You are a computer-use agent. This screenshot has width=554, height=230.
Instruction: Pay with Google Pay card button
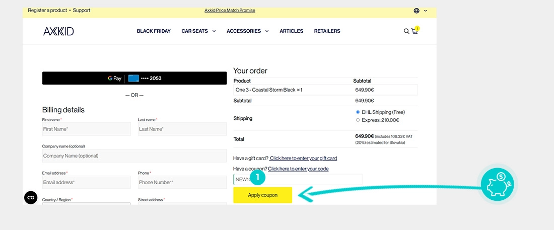point(134,78)
